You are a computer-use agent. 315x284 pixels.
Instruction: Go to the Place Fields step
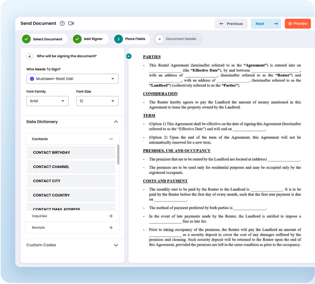[131, 39]
